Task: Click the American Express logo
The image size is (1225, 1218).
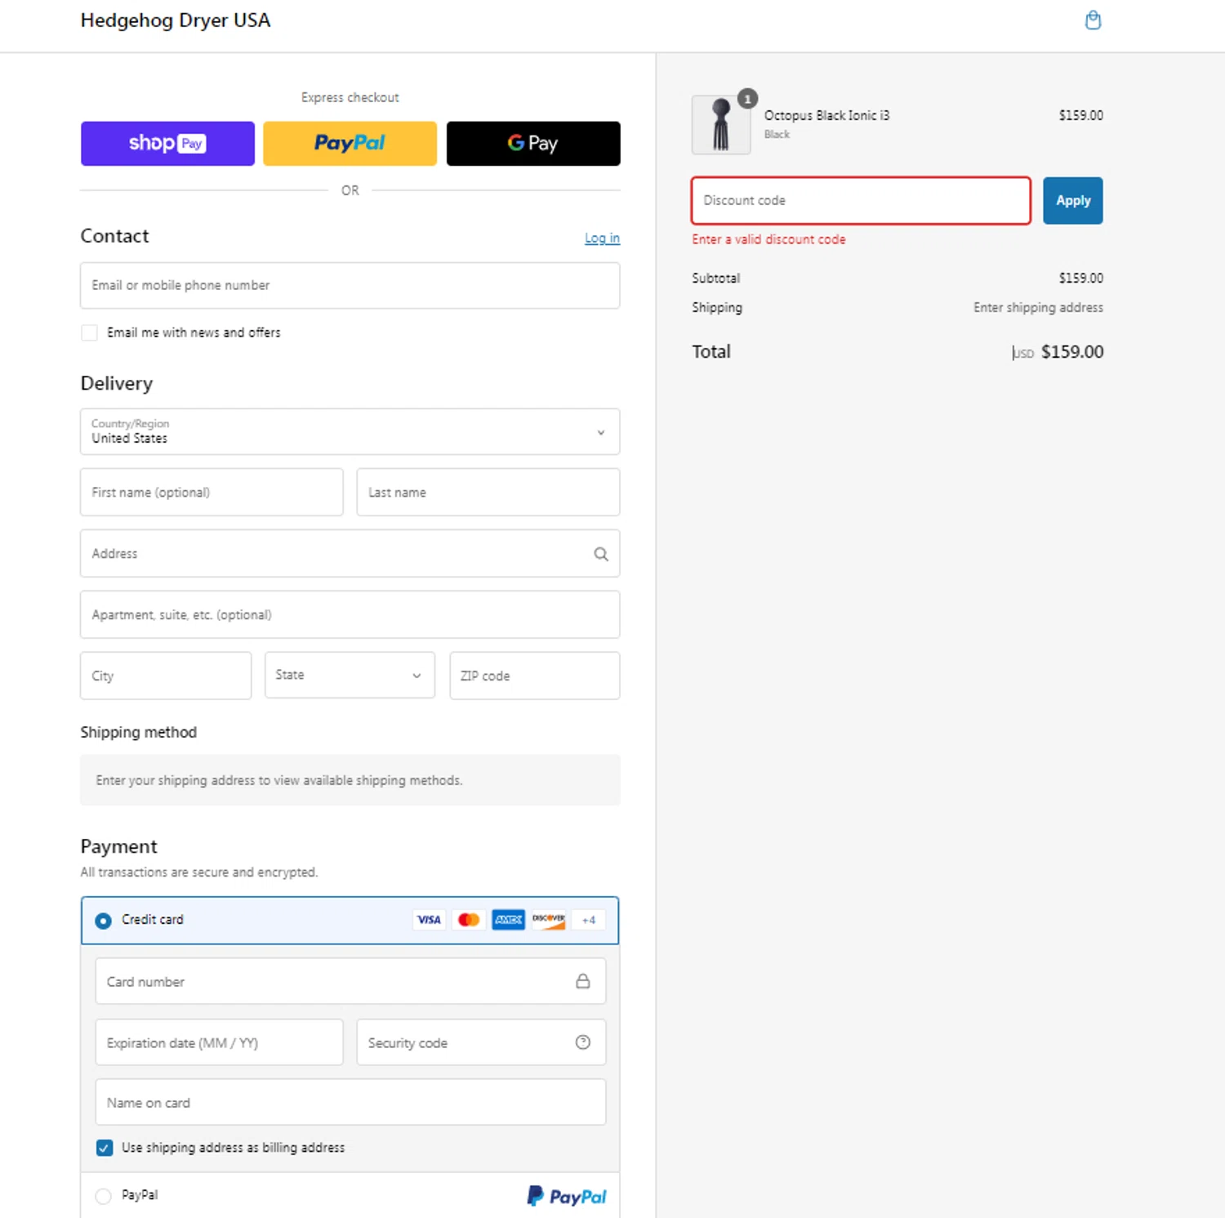Action: [508, 920]
